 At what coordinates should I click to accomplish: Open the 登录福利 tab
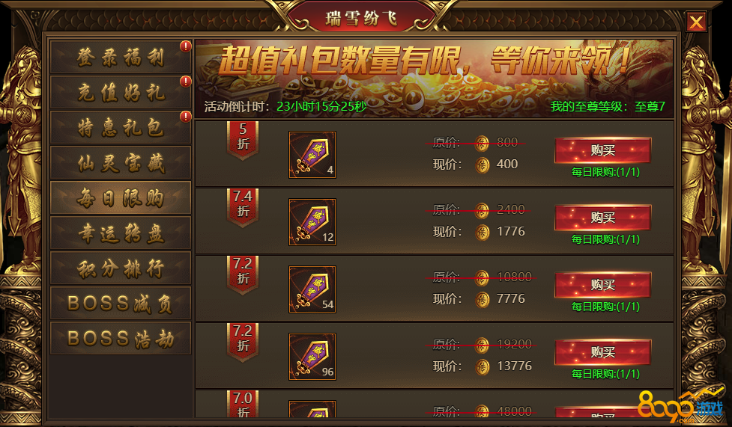(x=121, y=57)
